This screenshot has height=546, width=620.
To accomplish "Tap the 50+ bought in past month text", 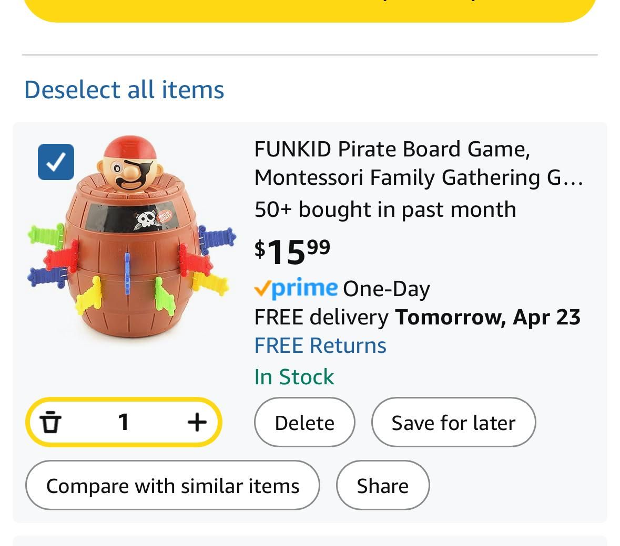I will point(385,209).
